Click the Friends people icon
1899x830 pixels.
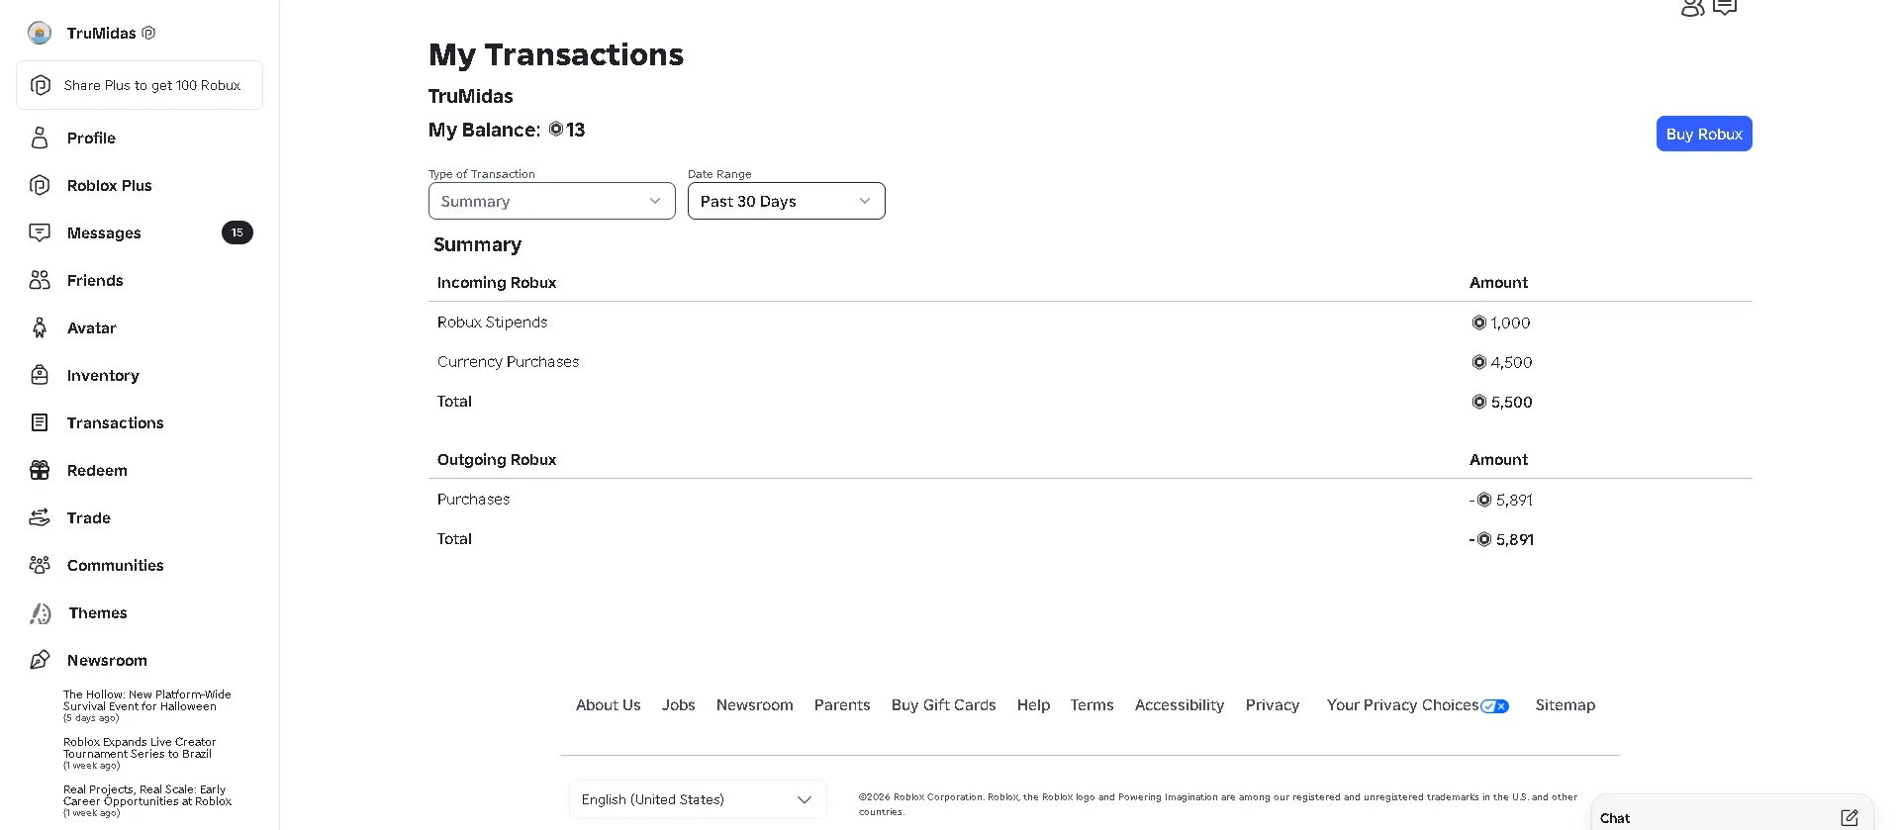(40, 280)
